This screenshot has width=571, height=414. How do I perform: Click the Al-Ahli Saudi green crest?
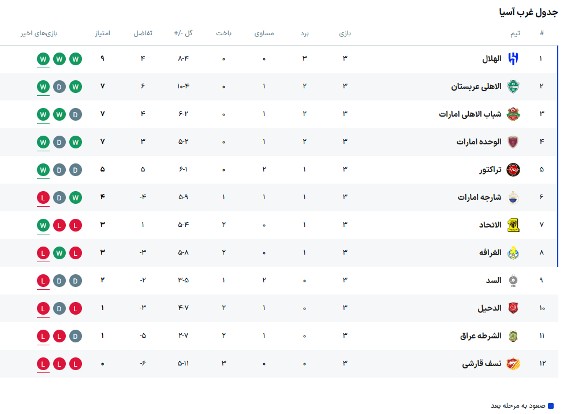[513, 87]
